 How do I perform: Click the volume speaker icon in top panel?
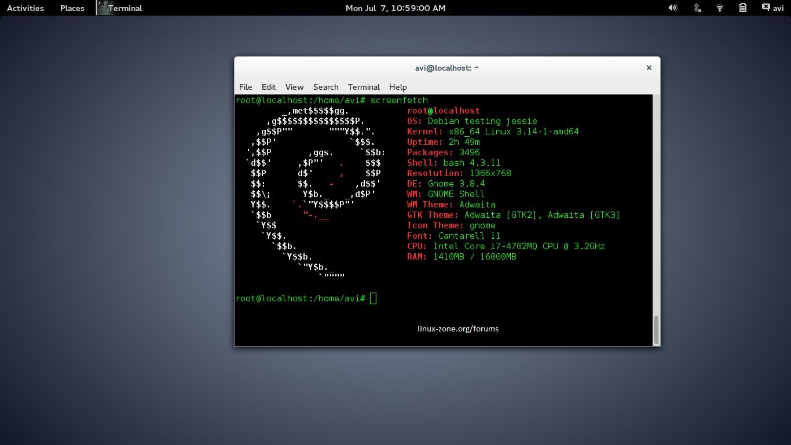(x=672, y=8)
